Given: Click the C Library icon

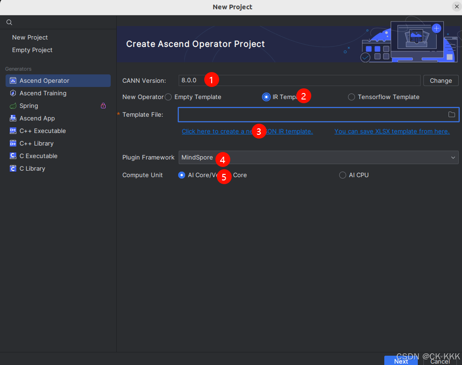Looking at the screenshot, I should pyautogui.click(x=13, y=168).
